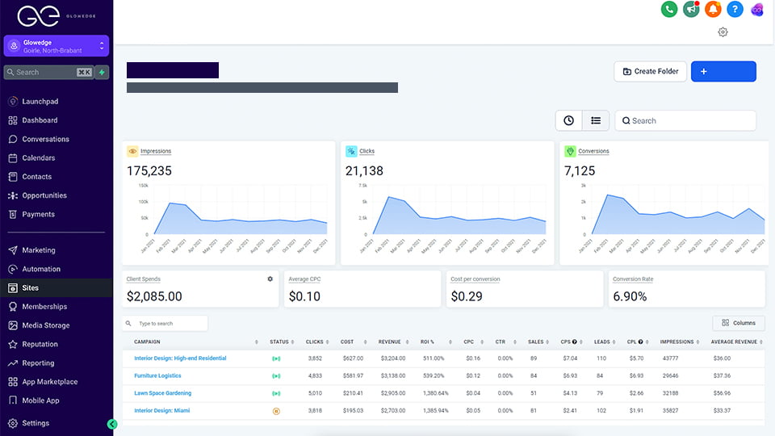The height and width of the screenshot is (436, 775).
Task: Open the gear settings icon below top bar
Action: click(x=723, y=32)
